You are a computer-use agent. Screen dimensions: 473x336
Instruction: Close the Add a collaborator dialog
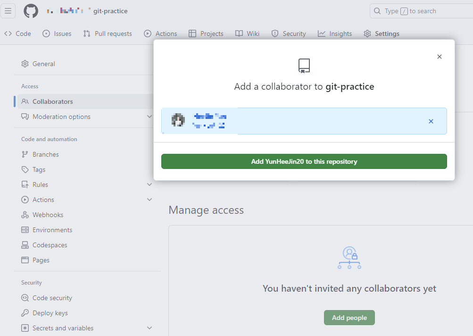point(440,57)
